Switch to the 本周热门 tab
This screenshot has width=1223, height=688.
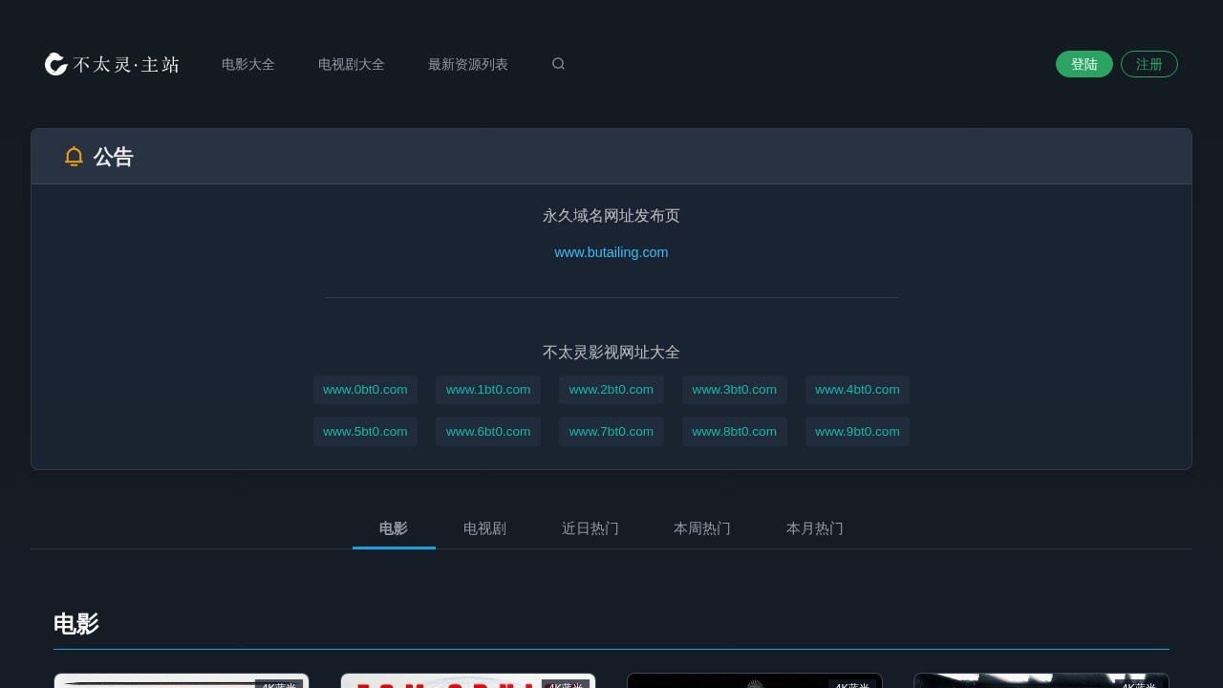click(702, 528)
